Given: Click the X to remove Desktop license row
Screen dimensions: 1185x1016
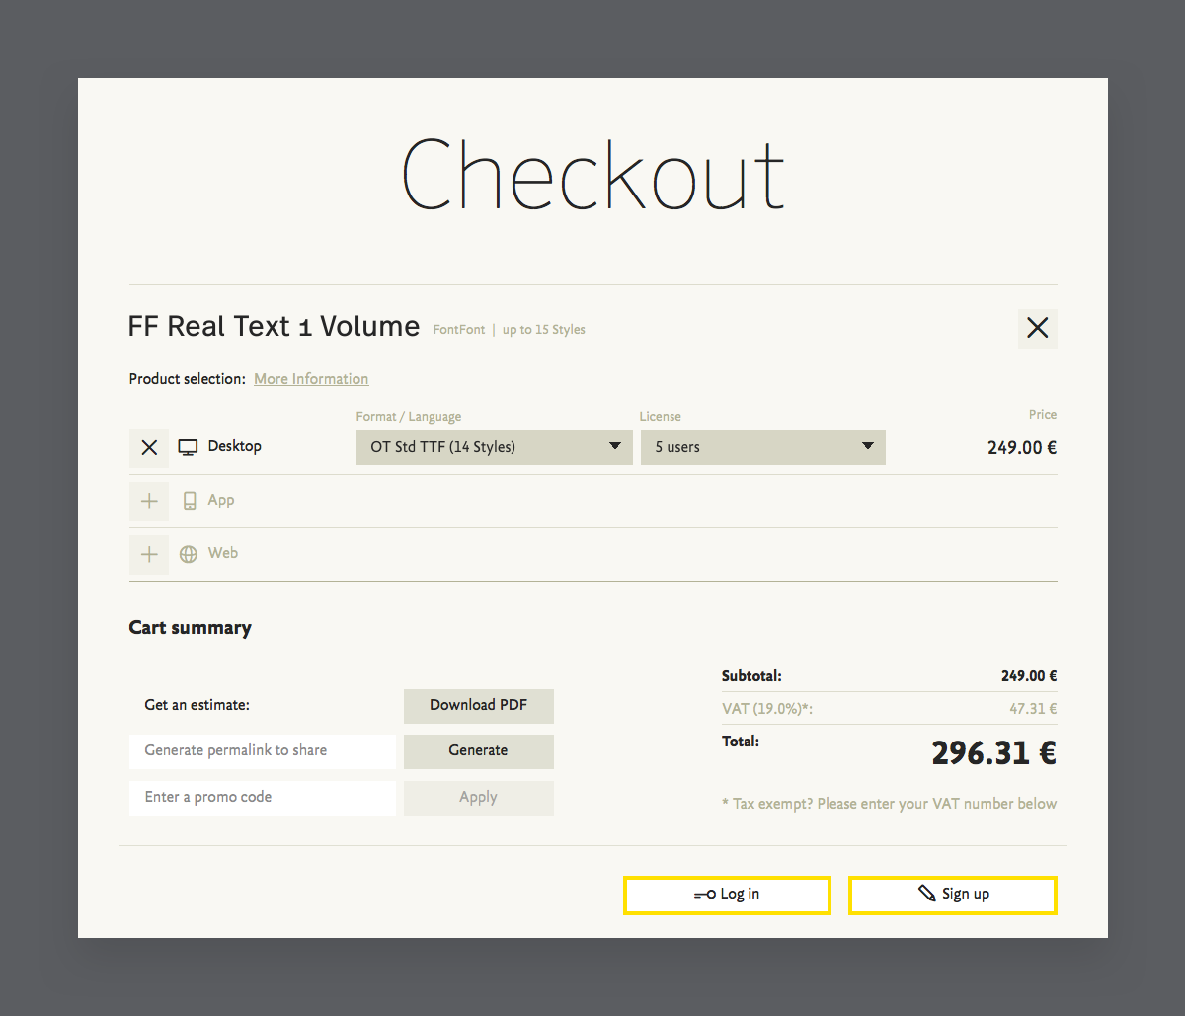Looking at the screenshot, I should (x=149, y=446).
